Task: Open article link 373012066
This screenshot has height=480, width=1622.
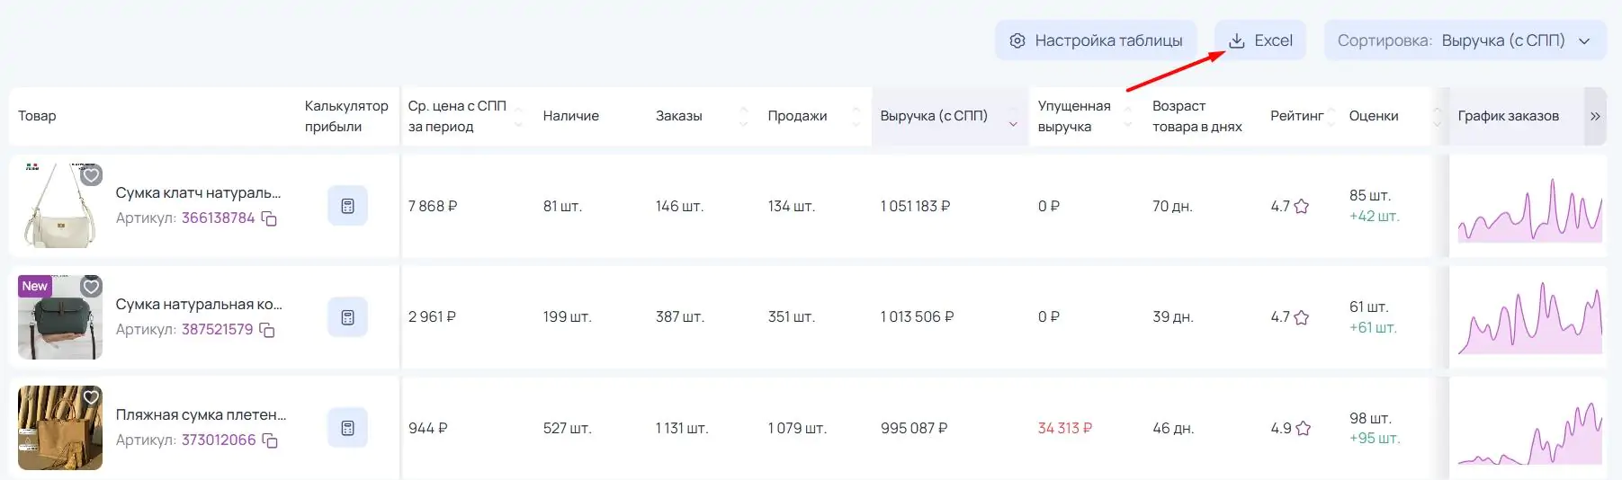Action: click(219, 440)
